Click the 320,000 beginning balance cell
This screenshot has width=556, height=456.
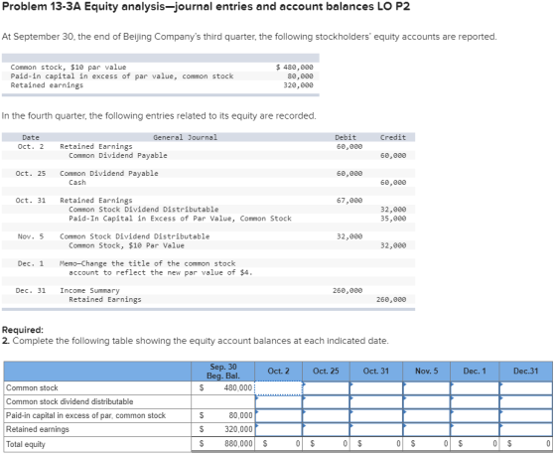click(223, 429)
